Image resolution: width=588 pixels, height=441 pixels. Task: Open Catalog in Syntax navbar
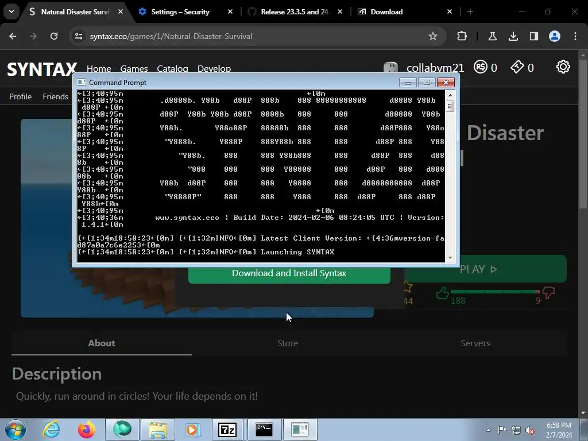coord(172,68)
